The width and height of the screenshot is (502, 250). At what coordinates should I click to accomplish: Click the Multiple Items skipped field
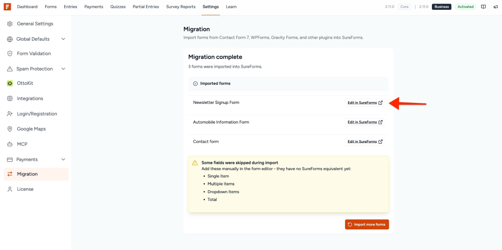pos(221,184)
